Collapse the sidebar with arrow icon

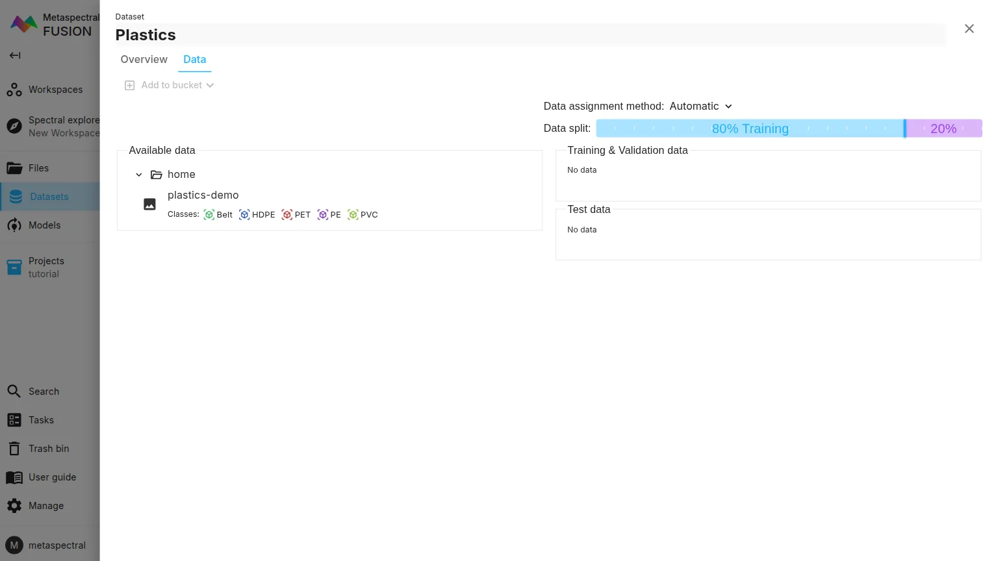coord(15,55)
